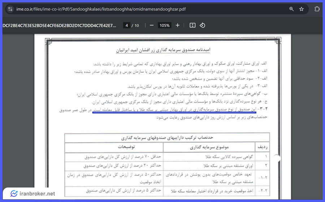Image resolution: width=325 pixels, height=202 pixels.
Task: Click the round handle at the page's right edge
Action: [x=277, y=158]
